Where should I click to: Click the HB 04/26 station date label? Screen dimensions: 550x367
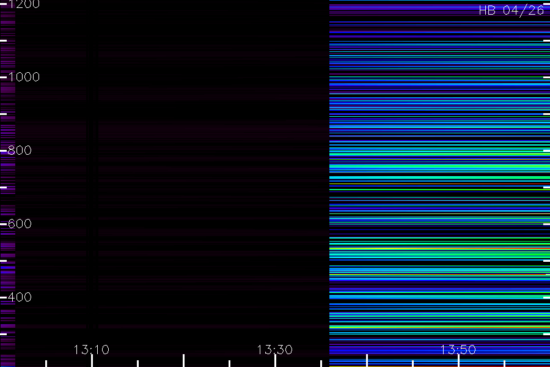click(512, 10)
